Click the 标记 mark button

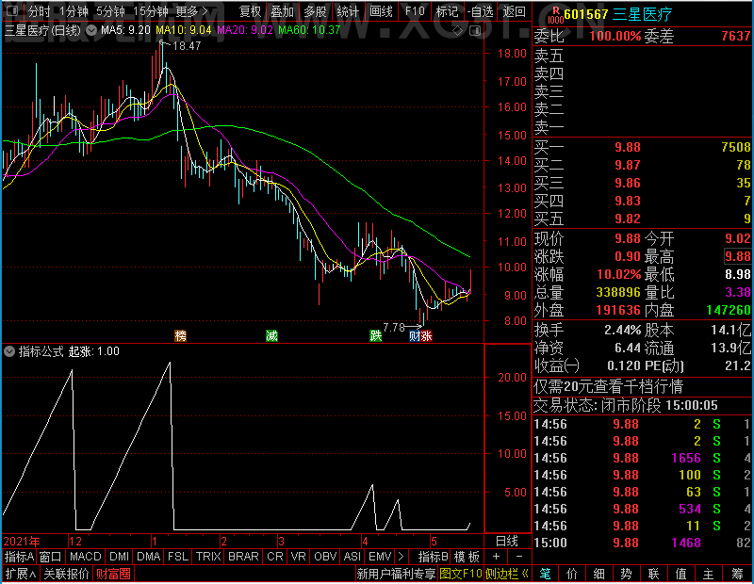pos(447,11)
